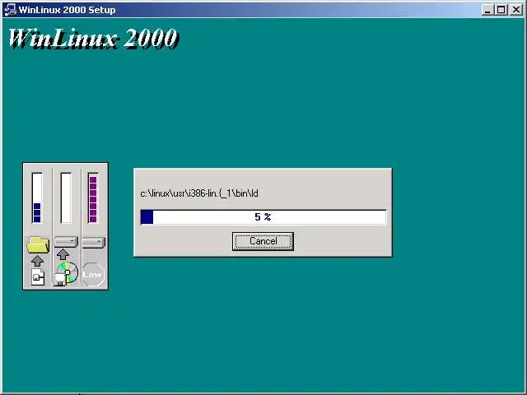Click the WinLinux 2000 Setup title bar text

click(x=68, y=10)
